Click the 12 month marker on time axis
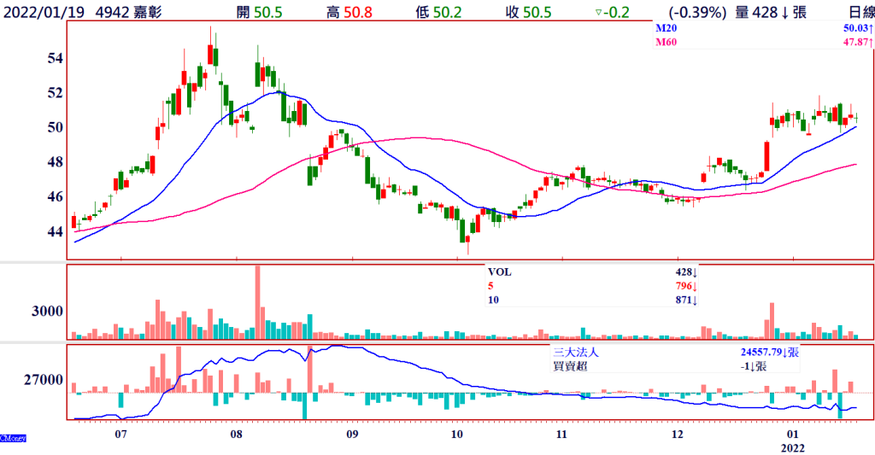Viewport: 875px width, 455px height. click(x=678, y=434)
